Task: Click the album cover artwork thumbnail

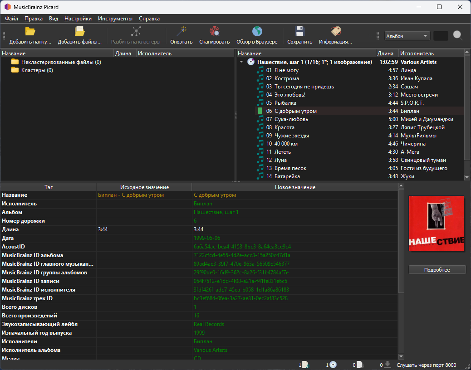Action: click(436, 223)
